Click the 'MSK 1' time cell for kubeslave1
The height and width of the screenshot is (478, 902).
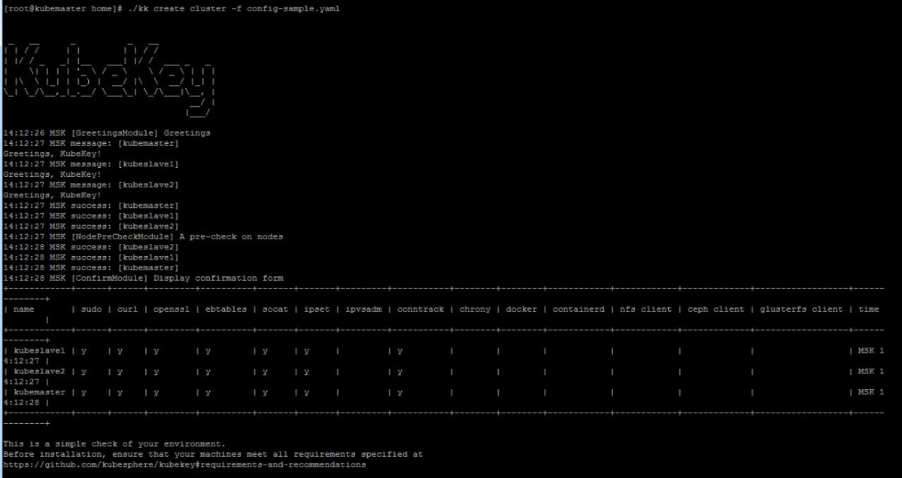click(871, 351)
